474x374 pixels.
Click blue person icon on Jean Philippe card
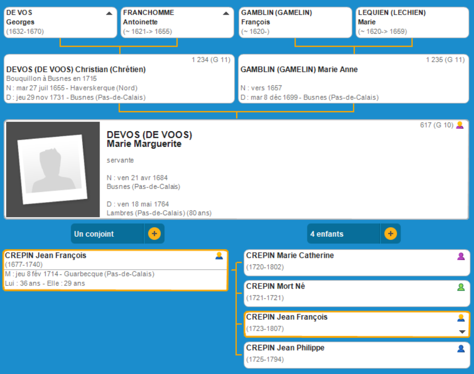[x=461, y=348]
